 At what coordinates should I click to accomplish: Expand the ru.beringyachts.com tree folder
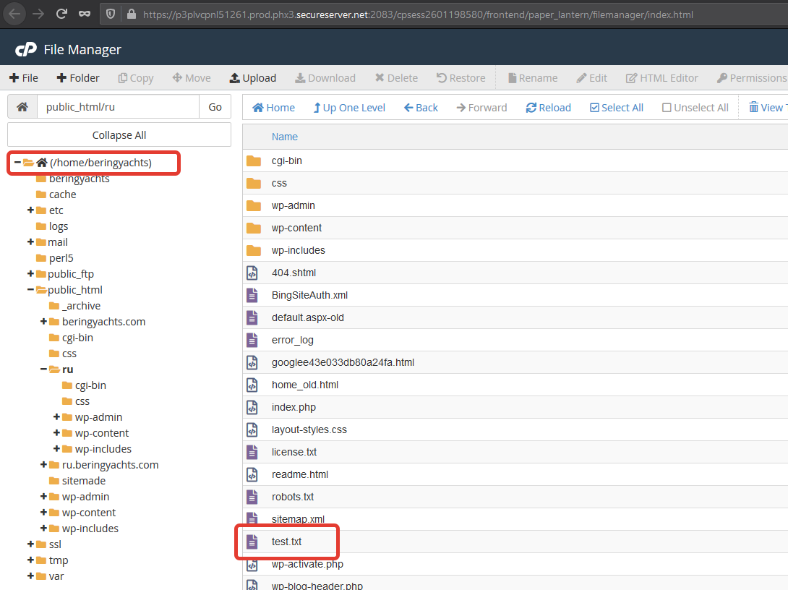pyautogui.click(x=44, y=465)
